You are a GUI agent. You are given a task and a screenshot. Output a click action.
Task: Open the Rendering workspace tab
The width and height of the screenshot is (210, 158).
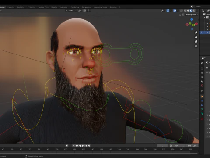coord(75,7)
